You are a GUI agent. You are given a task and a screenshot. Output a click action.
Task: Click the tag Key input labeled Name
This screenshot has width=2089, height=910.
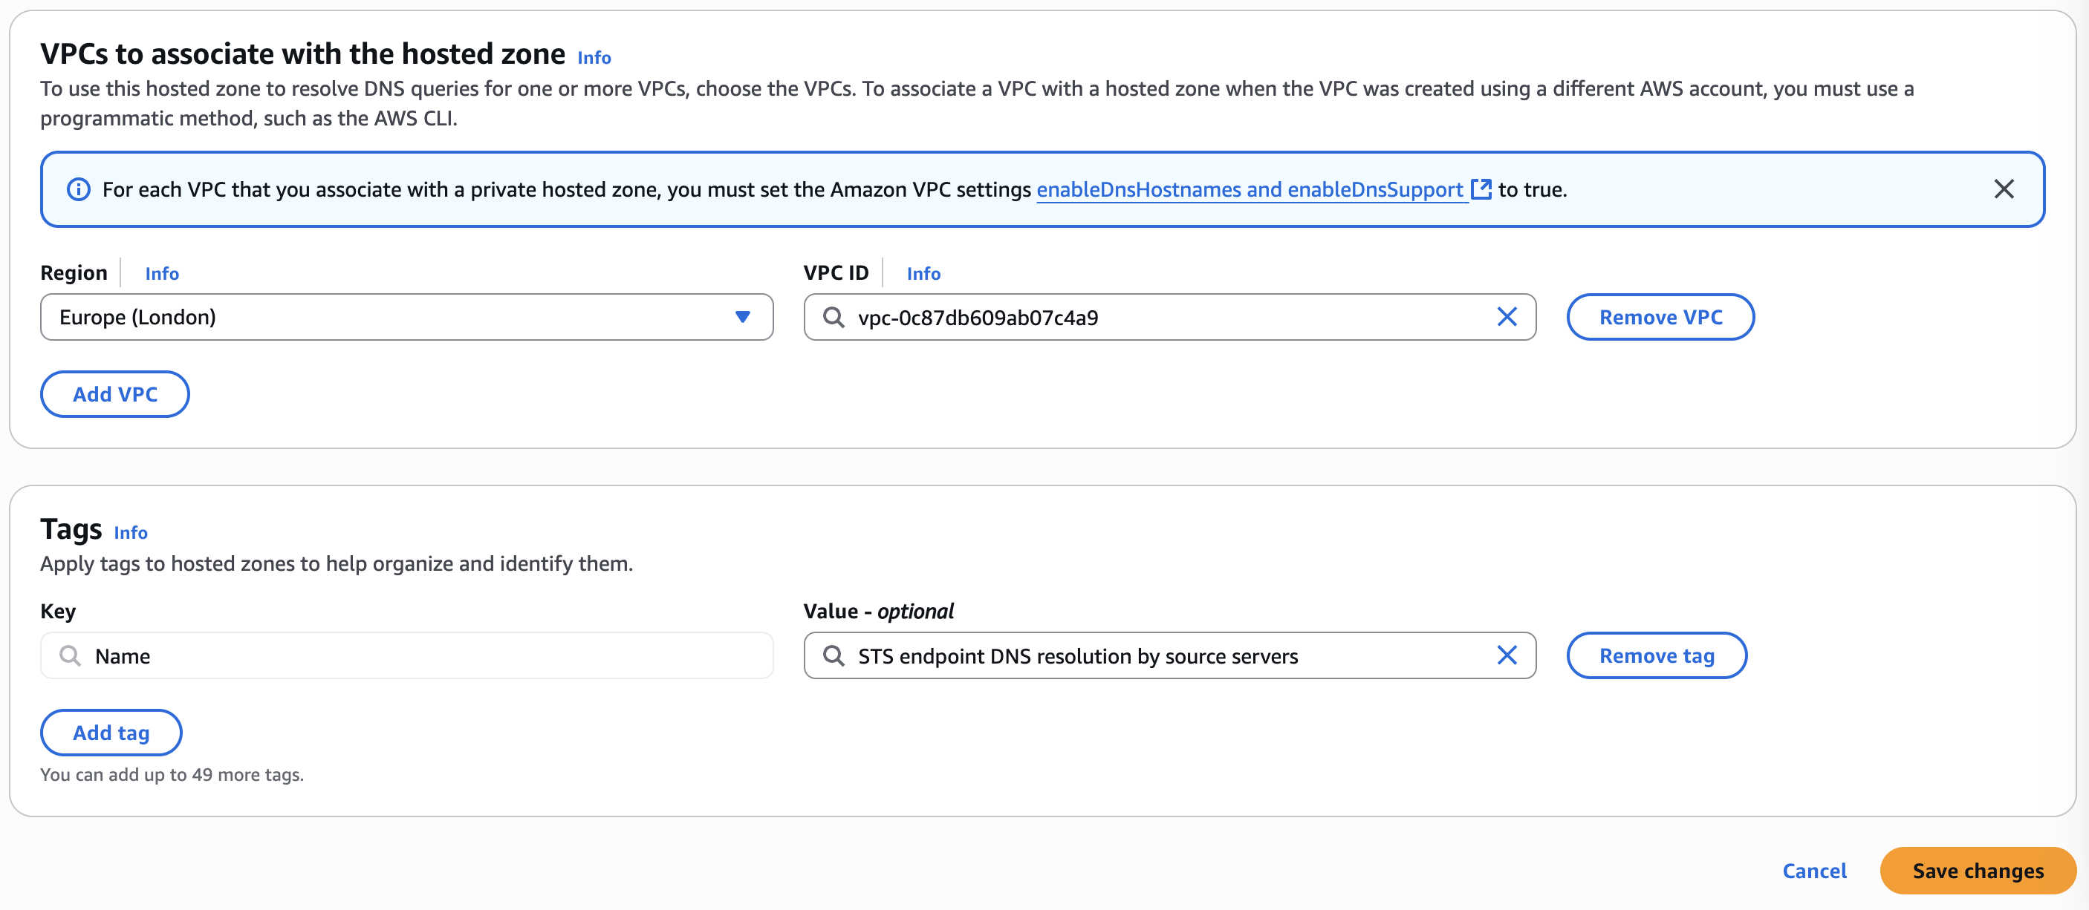click(x=406, y=655)
